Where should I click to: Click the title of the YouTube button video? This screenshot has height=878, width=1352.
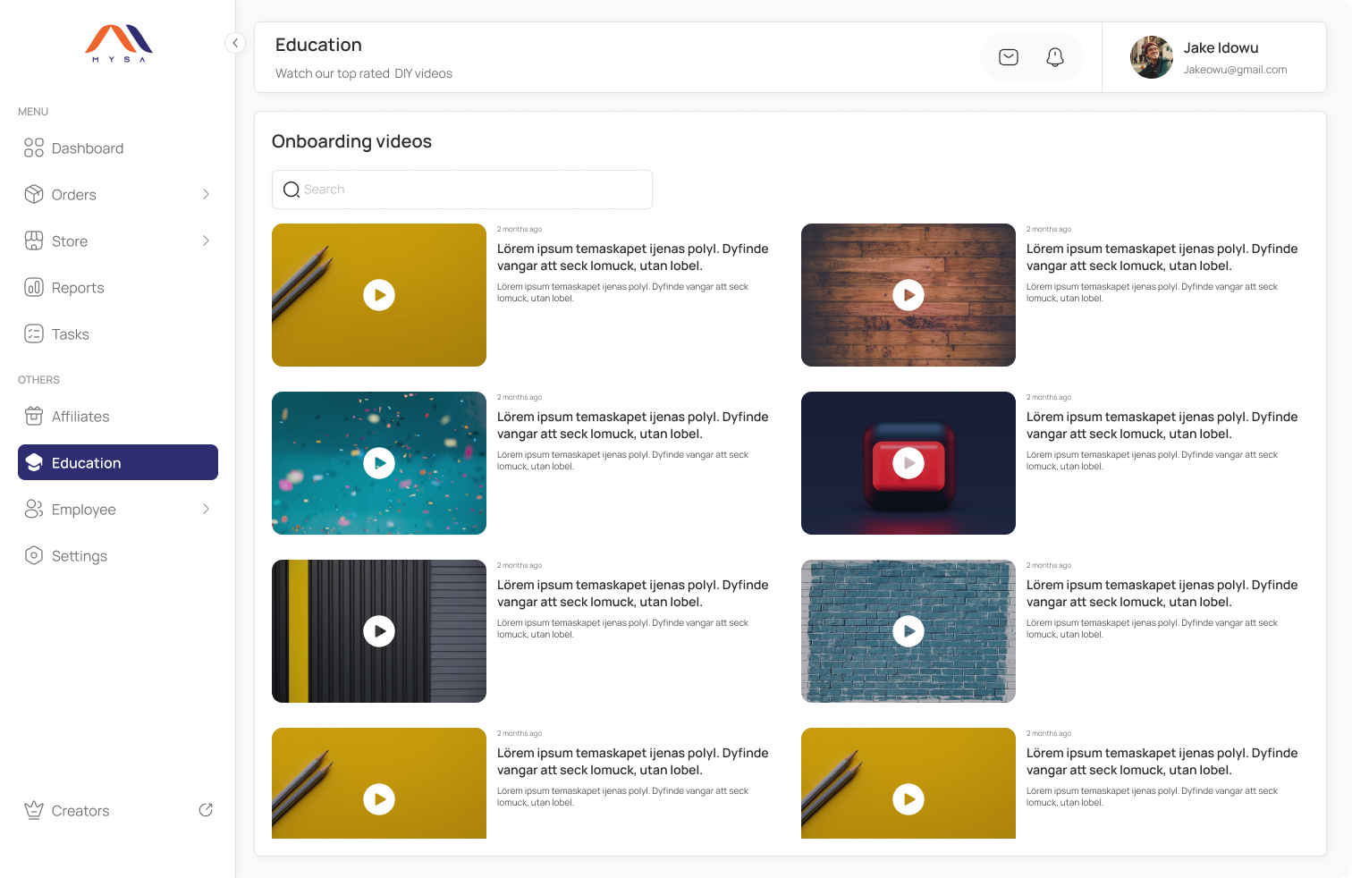coord(1162,426)
